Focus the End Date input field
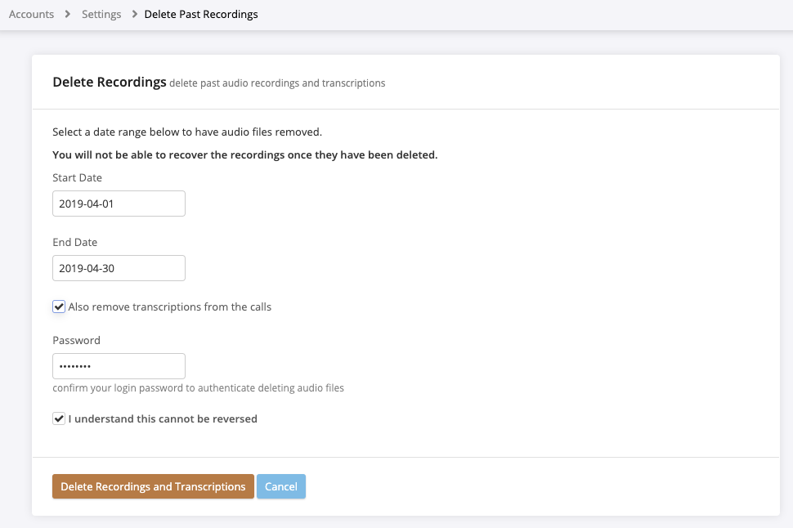The height and width of the screenshot is (528, 793). [x=119, y=268]
